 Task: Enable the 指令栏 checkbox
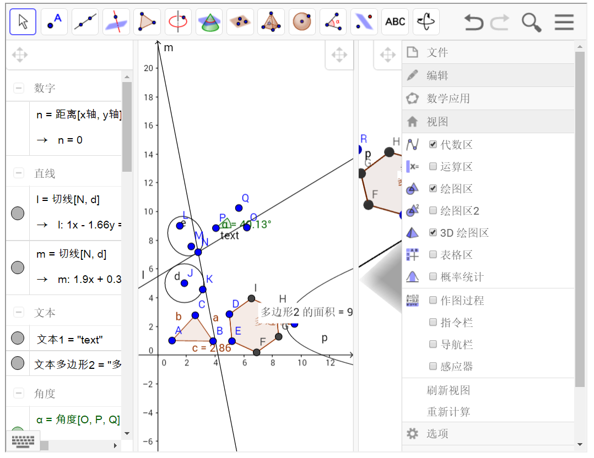pyautogui.click(x=433, y=322)
